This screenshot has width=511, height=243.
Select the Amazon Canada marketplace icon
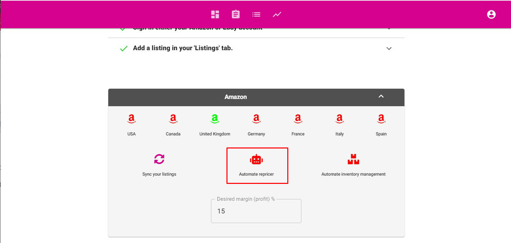pos(173,119)
